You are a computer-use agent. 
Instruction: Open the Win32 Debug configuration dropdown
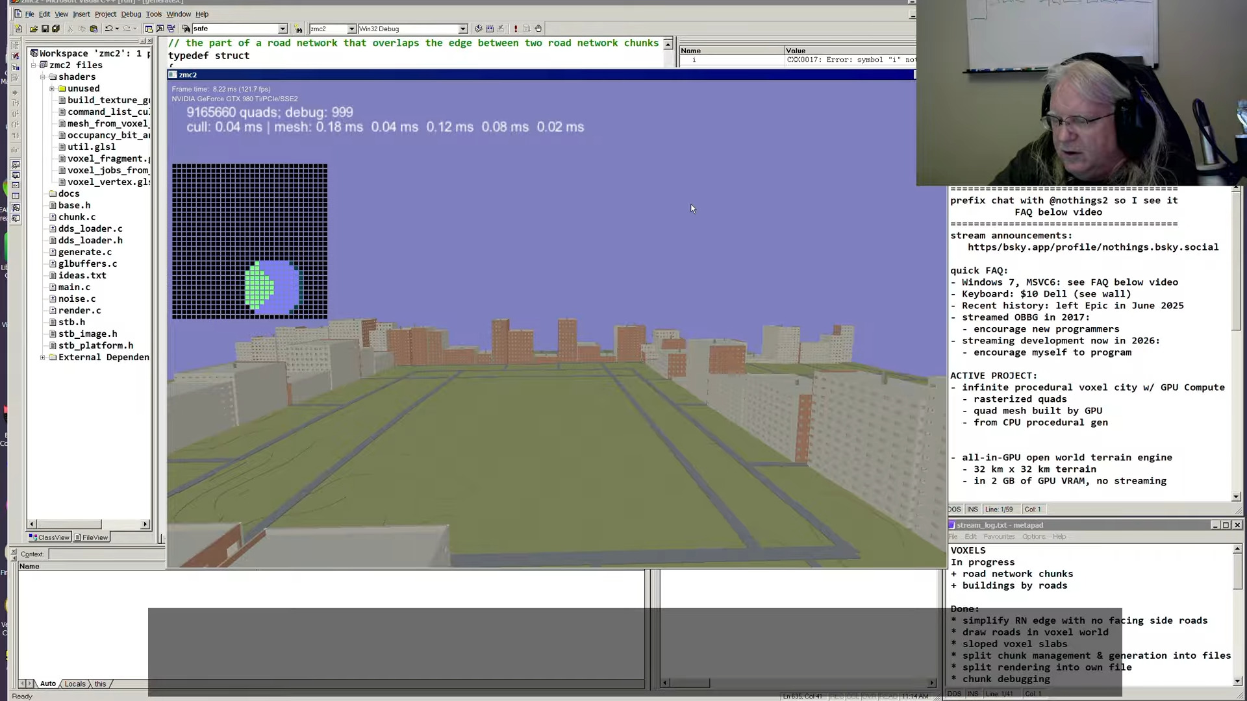[463, 29]
